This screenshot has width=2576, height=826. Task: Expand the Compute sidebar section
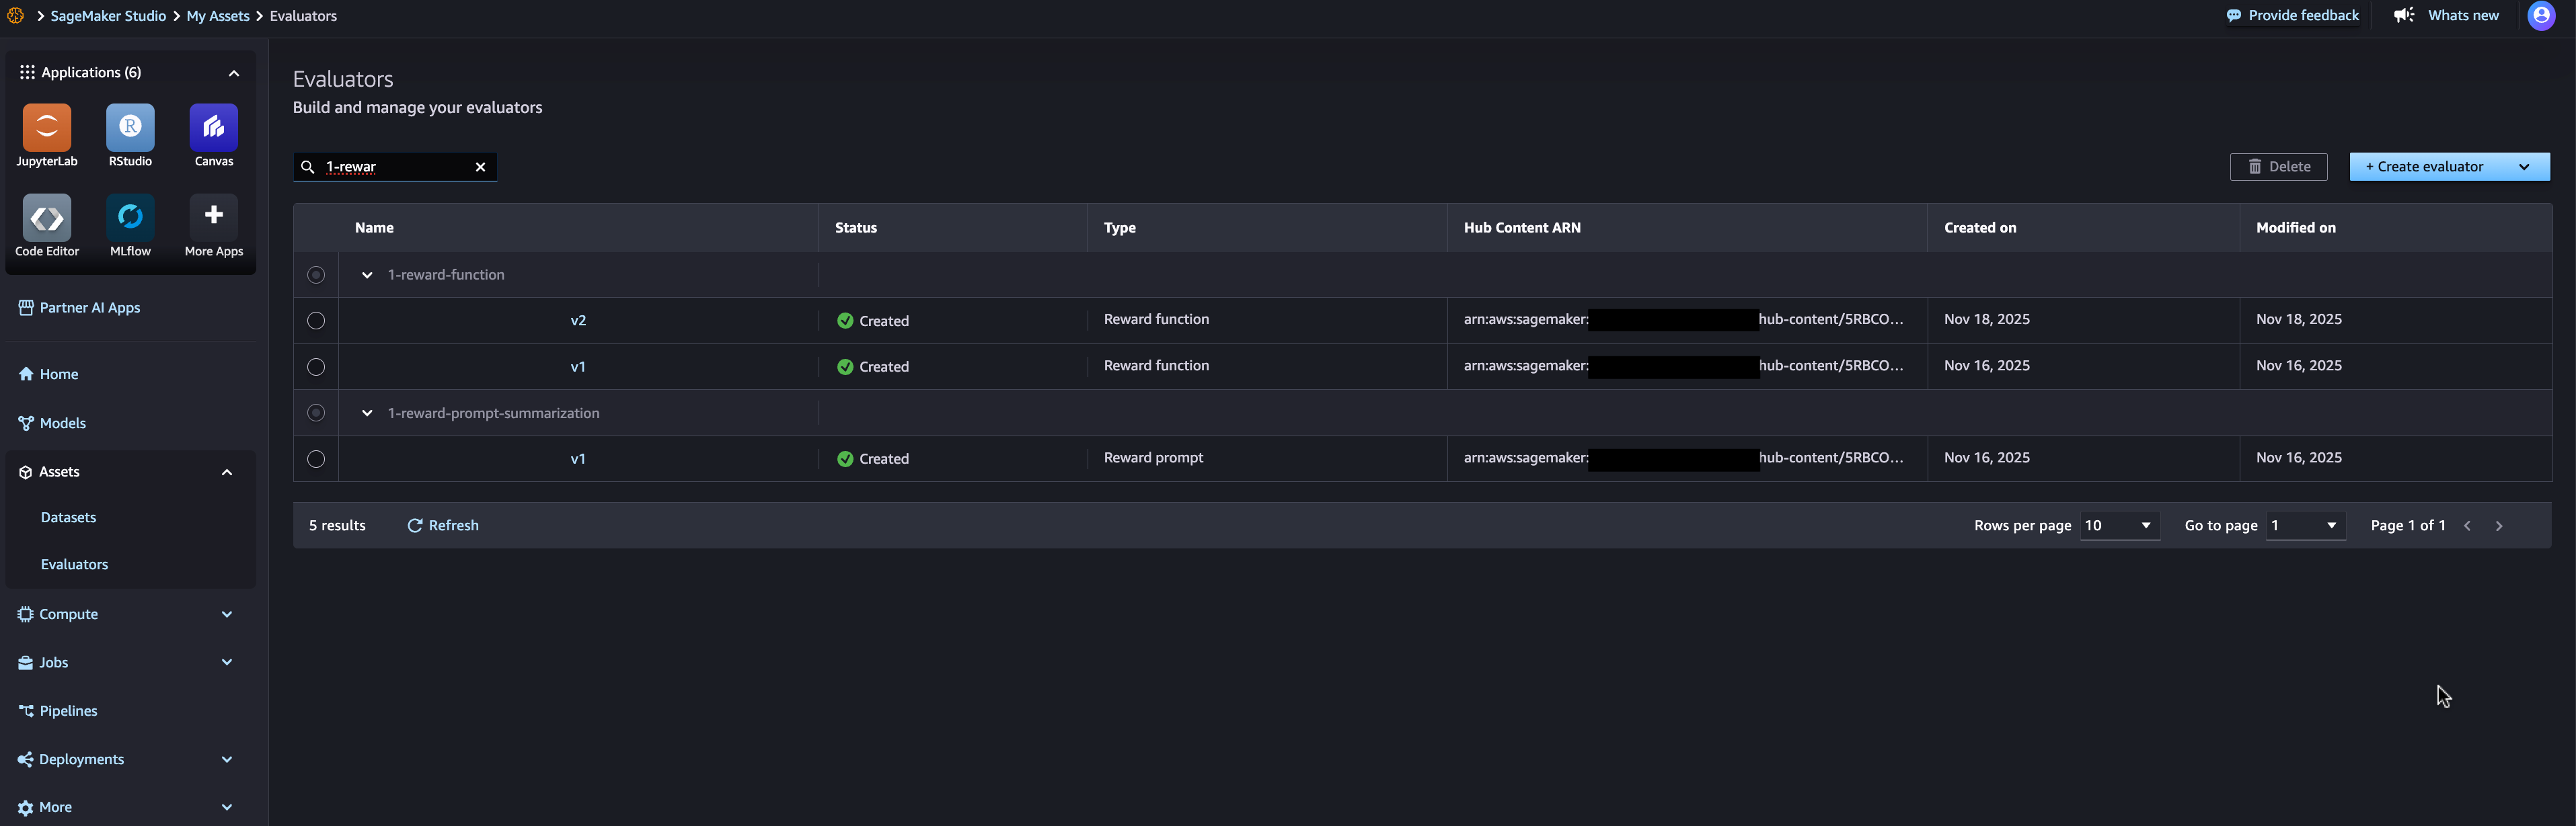pyautogui.click(x=226, y=614)
